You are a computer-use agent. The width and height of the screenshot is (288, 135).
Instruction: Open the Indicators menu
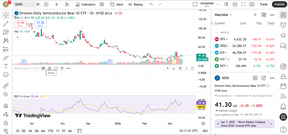[85, 4]
